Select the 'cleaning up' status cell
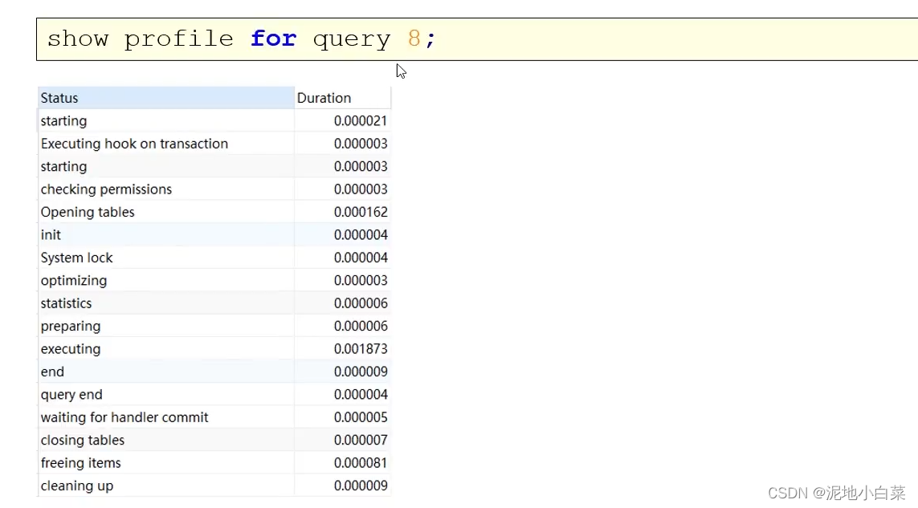 (x=166, y=486)
